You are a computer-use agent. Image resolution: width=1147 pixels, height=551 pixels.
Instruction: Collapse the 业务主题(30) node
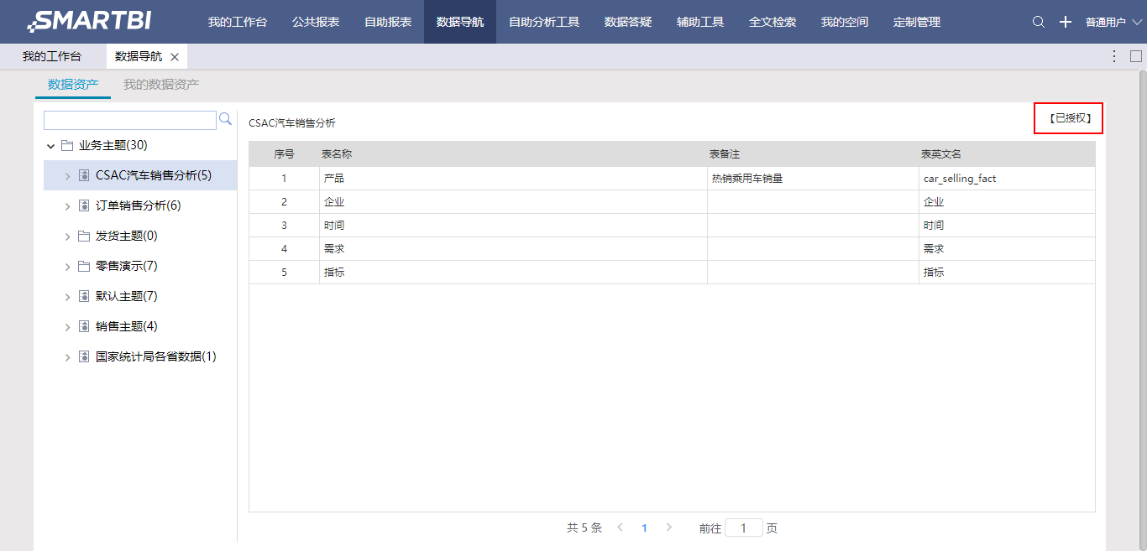[51, 146]
